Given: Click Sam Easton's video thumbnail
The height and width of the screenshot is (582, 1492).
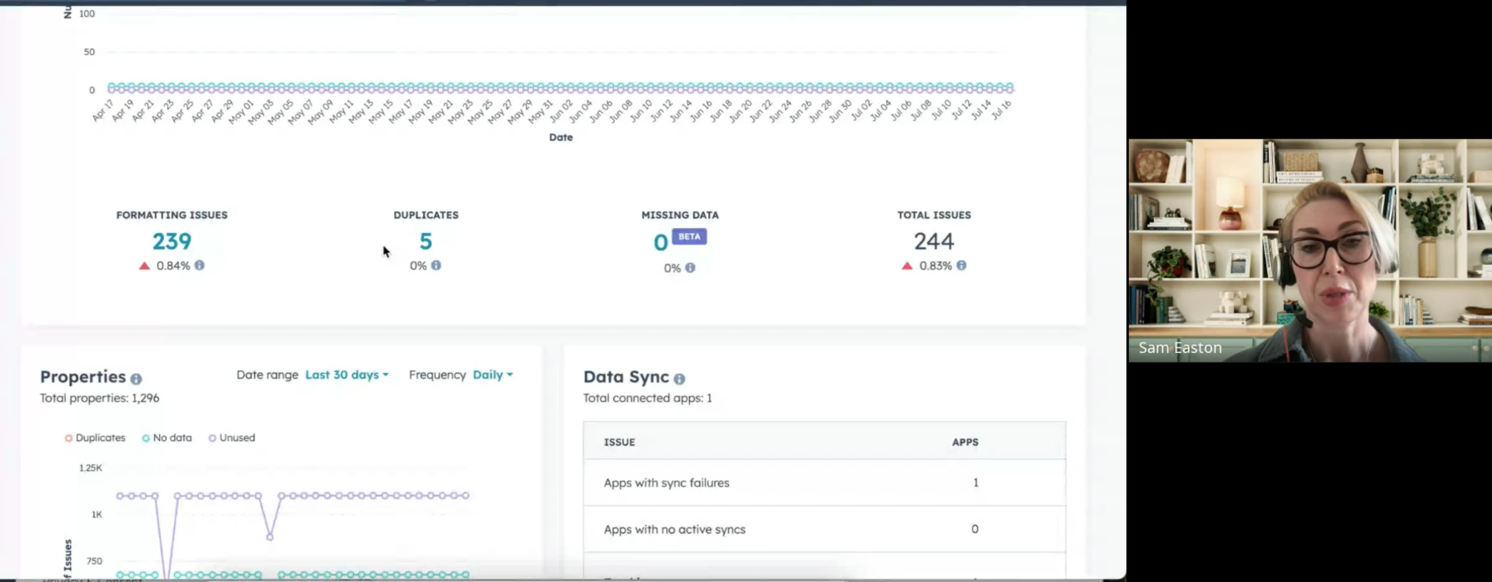Looking at the screenshot, I should (x=1310, y=251).
